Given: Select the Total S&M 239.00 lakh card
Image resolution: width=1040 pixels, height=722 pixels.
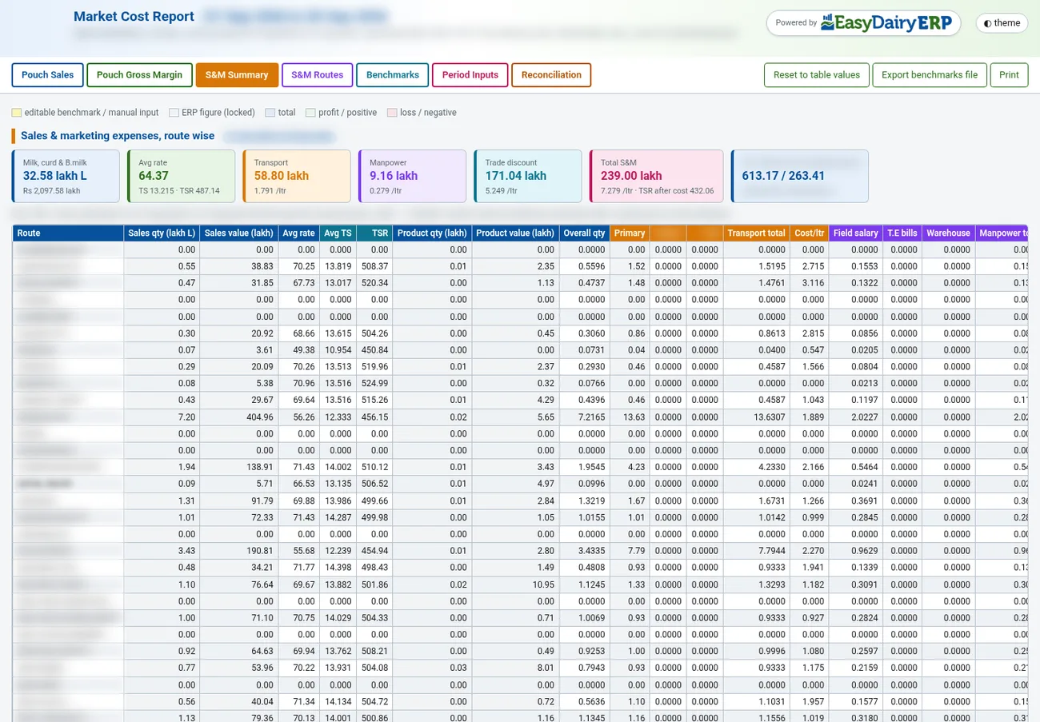Looking at the screenshot, I should click(x=656, y=176).
